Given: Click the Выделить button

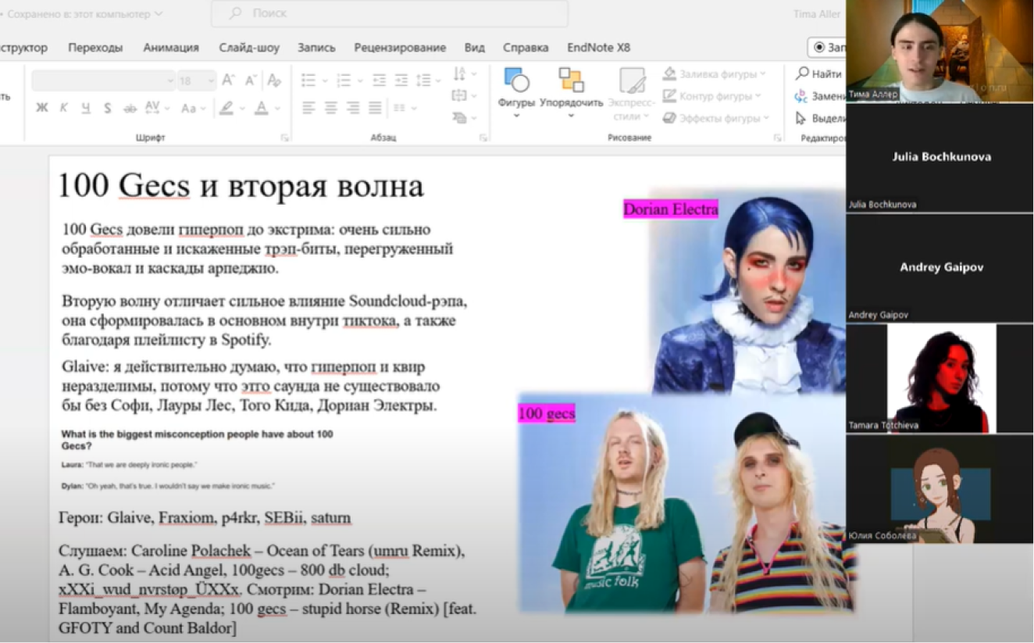Looking at the screenshot, I should click(x=820, y=119).
